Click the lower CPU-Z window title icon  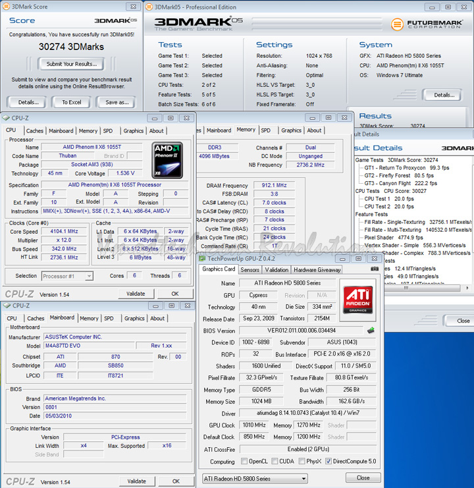tap(7, 306)
